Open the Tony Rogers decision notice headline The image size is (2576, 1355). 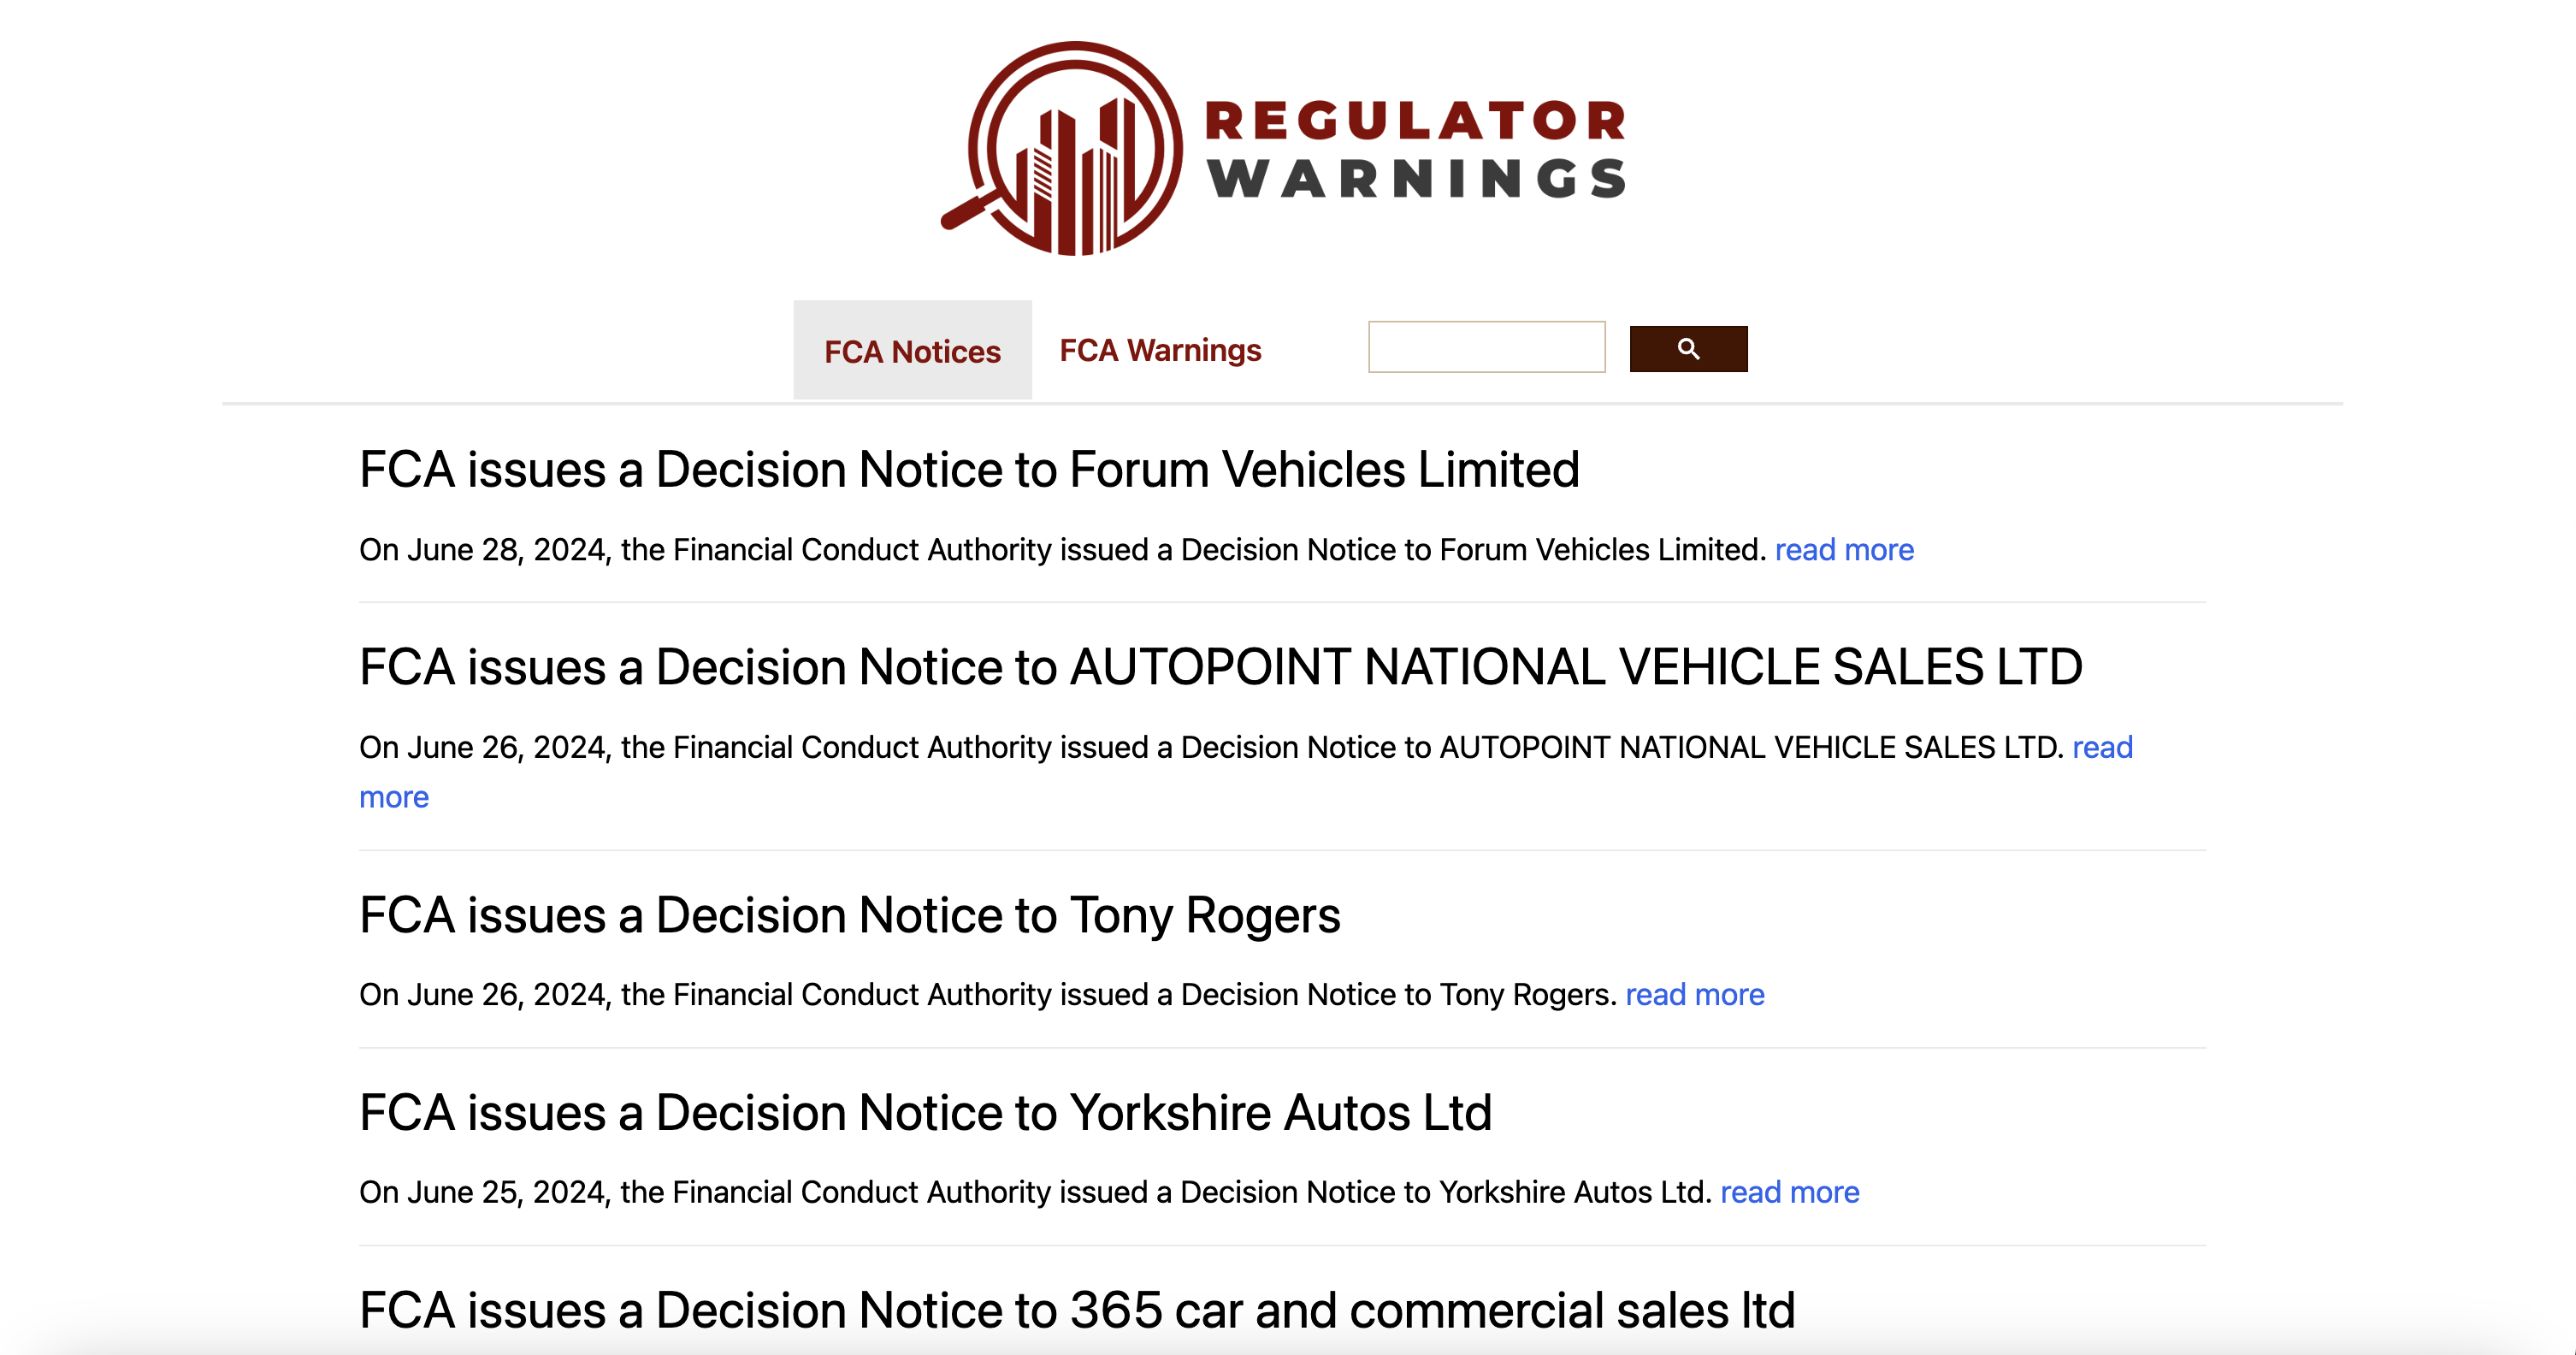coord(851,913)
